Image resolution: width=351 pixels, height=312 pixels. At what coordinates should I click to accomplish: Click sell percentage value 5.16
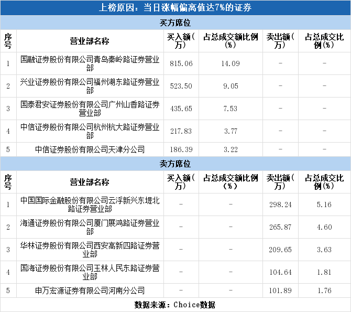pos(324,205)
